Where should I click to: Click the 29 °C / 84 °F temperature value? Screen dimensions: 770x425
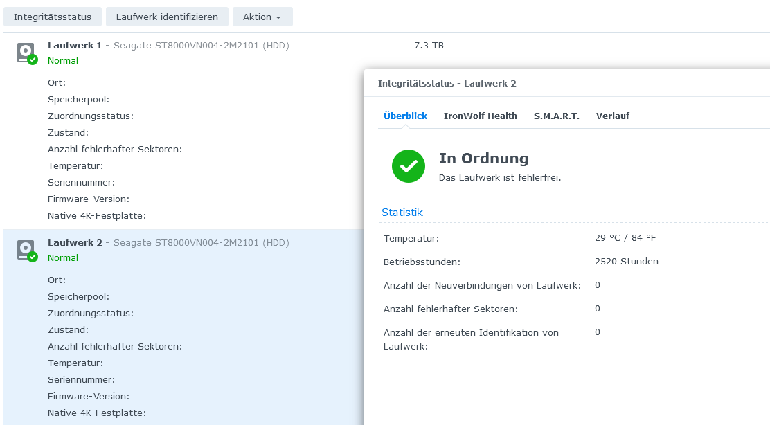(x=625, y=238)
